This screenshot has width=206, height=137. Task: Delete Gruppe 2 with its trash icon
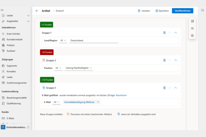coord(164,60)
